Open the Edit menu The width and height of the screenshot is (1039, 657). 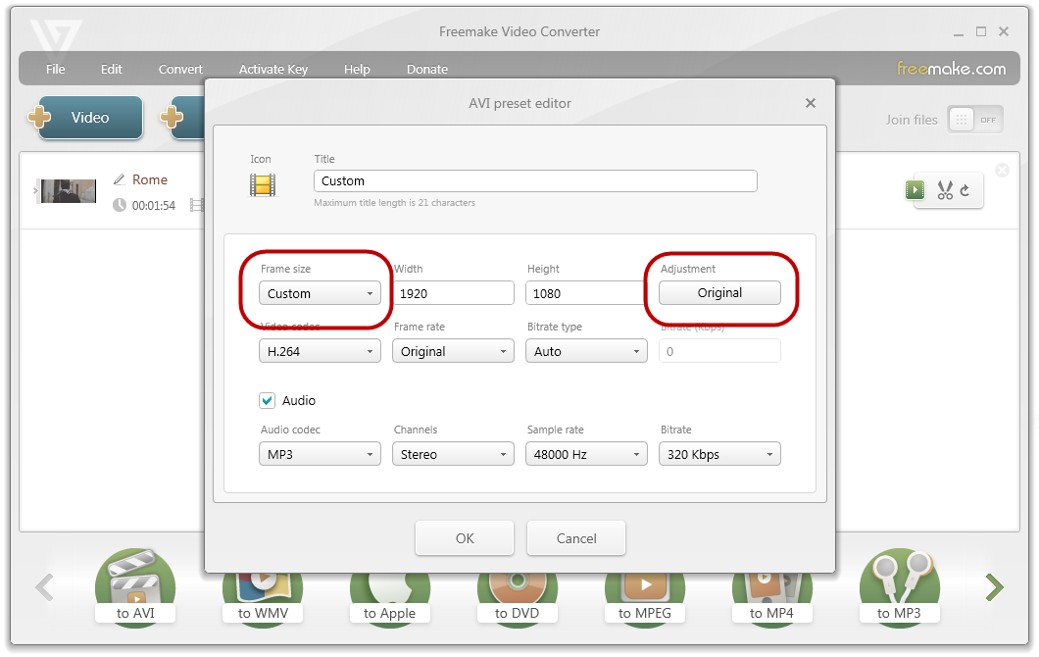(112, 69)
